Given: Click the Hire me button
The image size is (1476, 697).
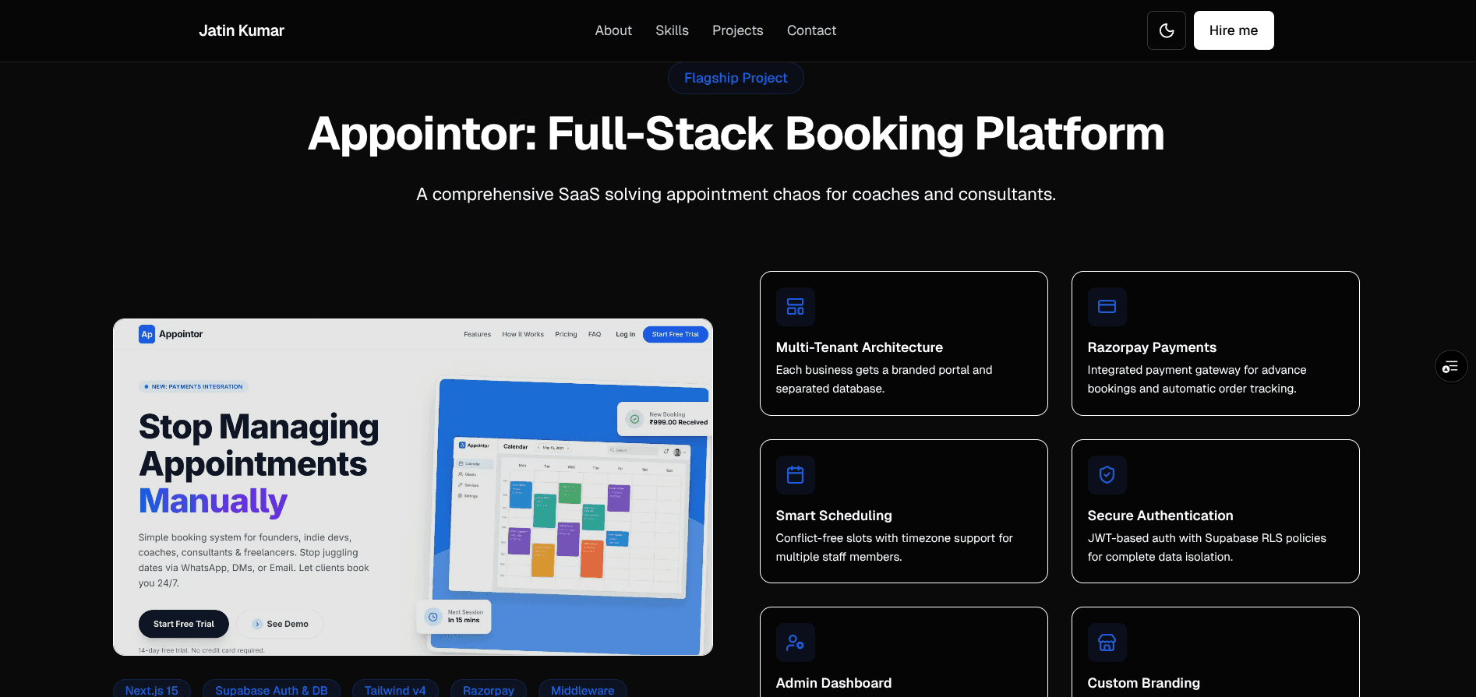Looking at the screenshot, I should (x=1234, y=30).
